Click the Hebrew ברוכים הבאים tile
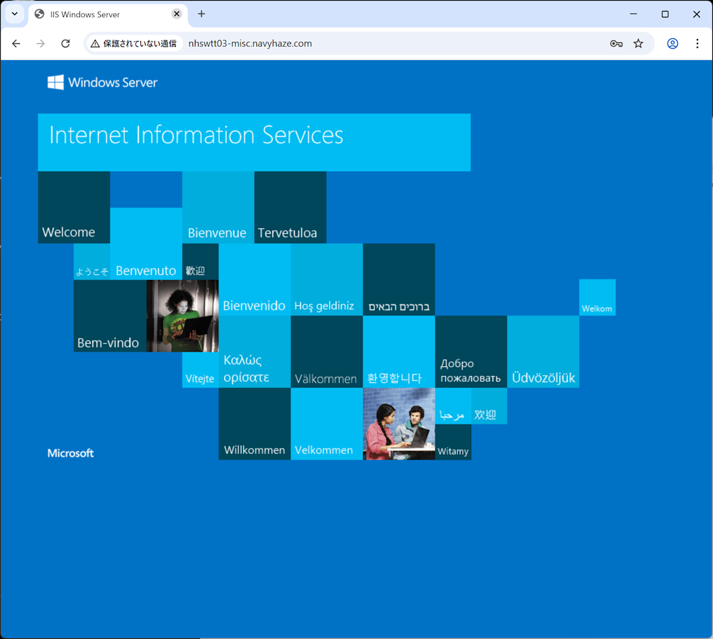 tap(399, 279)
